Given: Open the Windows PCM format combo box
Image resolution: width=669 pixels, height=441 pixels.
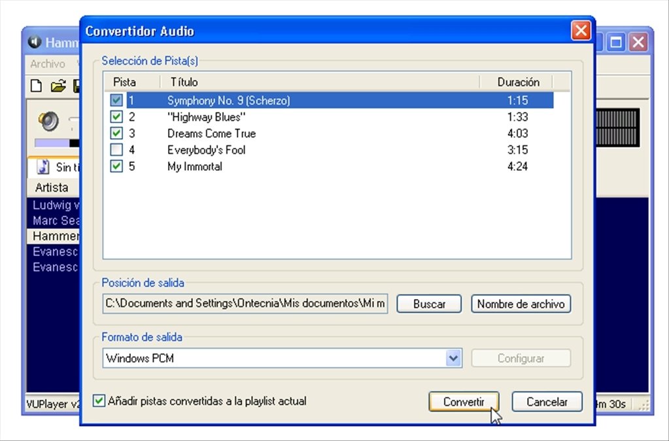Looking at the screenshot, I should click(x=283, y=358).
